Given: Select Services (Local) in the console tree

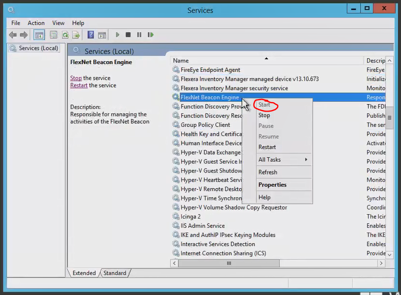Looking at the screenshot, I should [x=34, y=48].
